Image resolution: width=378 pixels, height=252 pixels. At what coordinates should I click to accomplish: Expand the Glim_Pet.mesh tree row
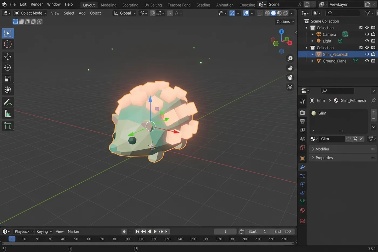pos(313,54)
